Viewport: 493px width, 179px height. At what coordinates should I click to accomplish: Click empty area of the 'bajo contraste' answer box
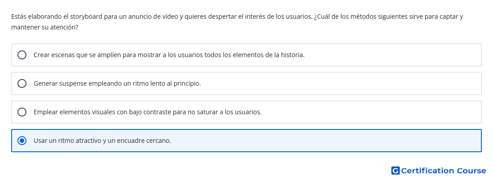tap(371, 112)
